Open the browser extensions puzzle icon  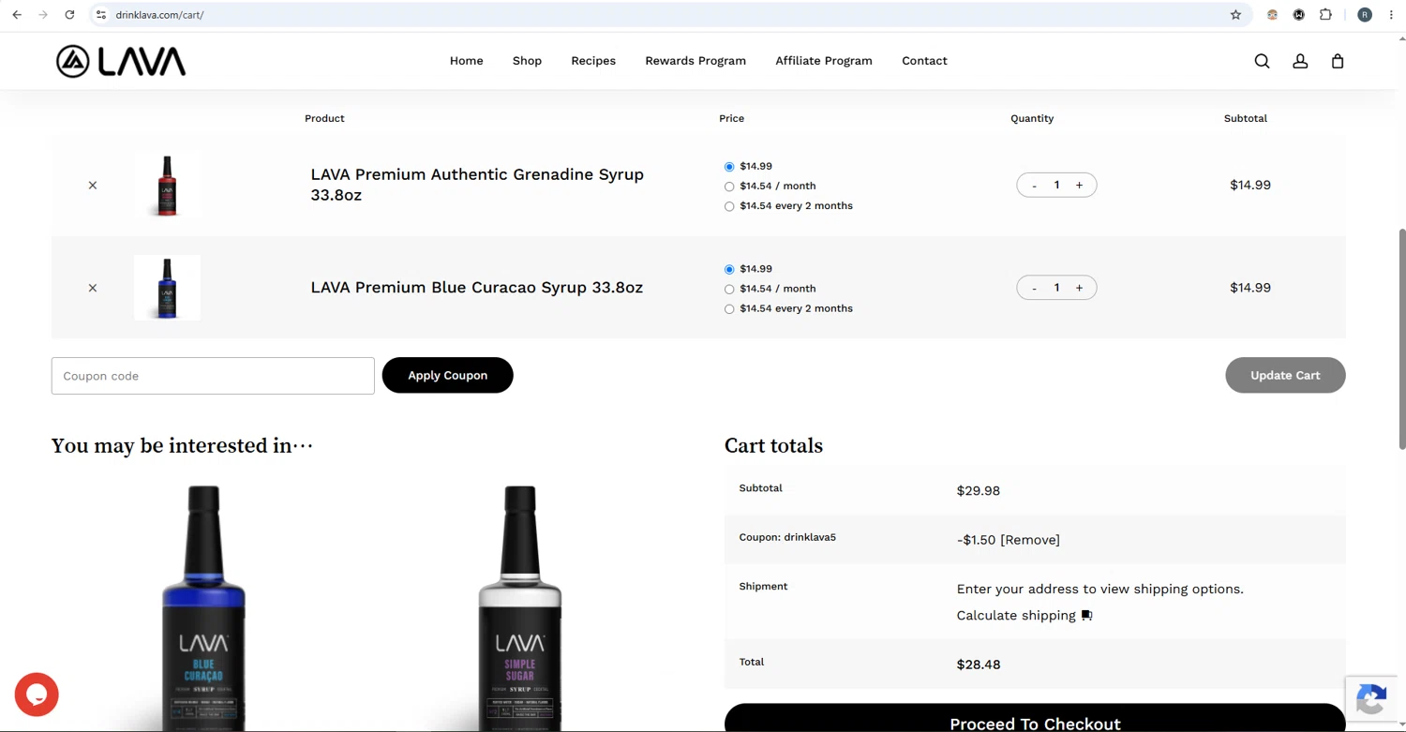1325,15
